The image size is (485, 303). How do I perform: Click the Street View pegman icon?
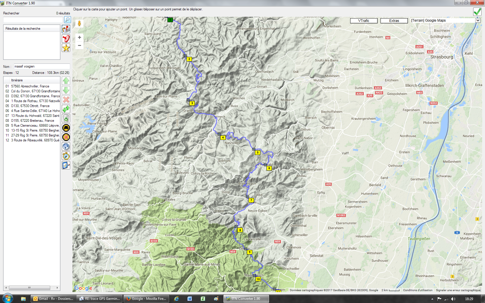point(79,24)
